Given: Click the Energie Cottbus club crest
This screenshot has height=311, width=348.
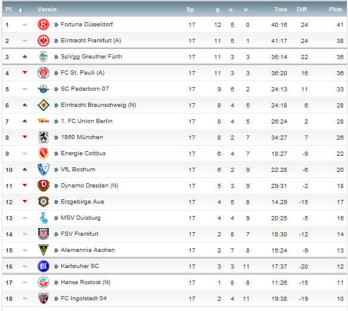Looking at the screenshot, I should point(44,153).
